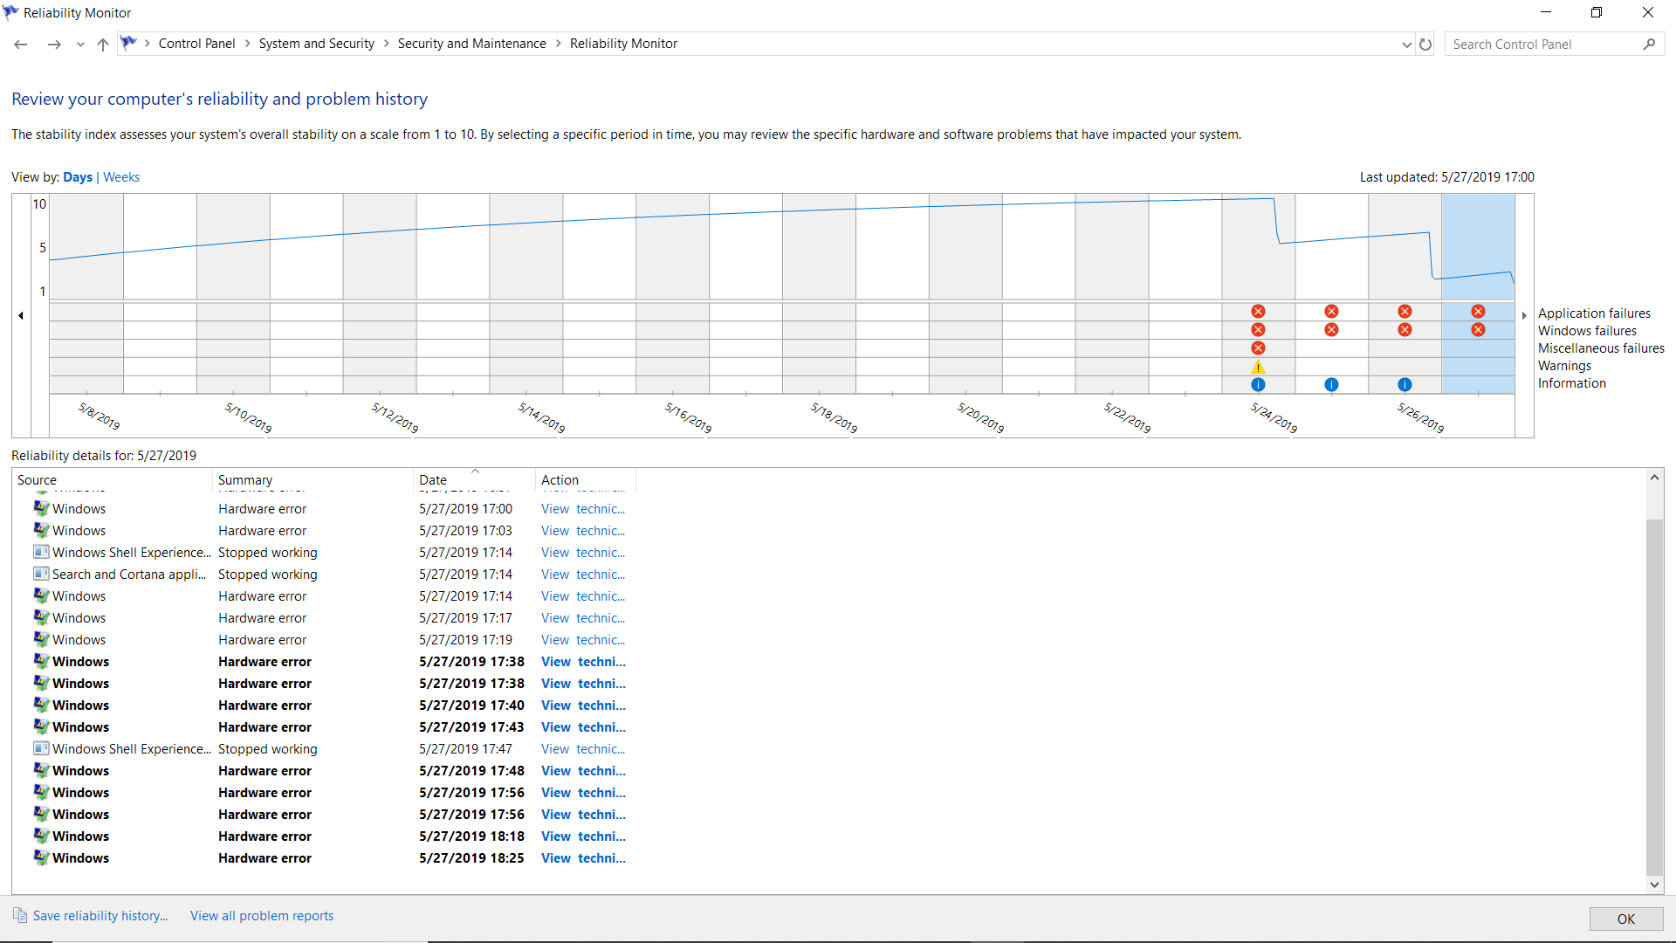Save reliability history
The image size is (1676, 943).
[x=100, y=916]
